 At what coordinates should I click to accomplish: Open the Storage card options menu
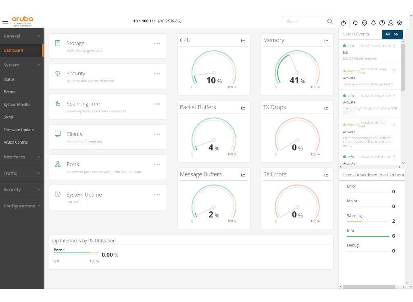157,43
